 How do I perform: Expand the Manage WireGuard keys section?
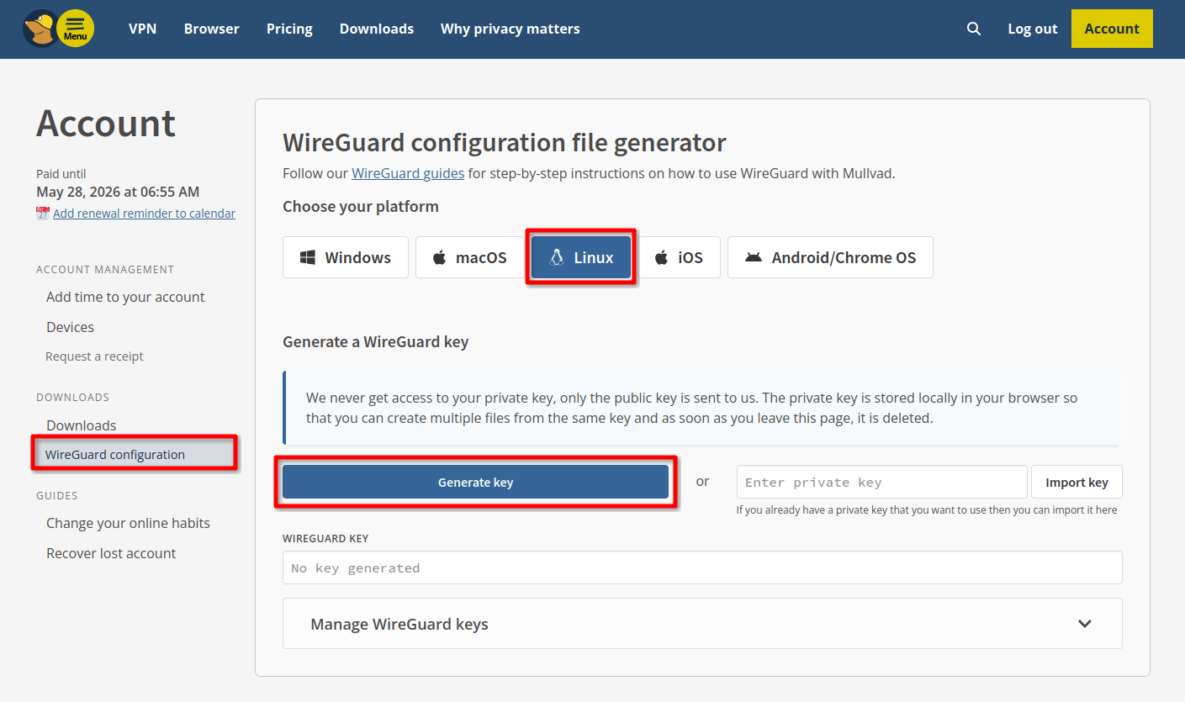(702, 624)
